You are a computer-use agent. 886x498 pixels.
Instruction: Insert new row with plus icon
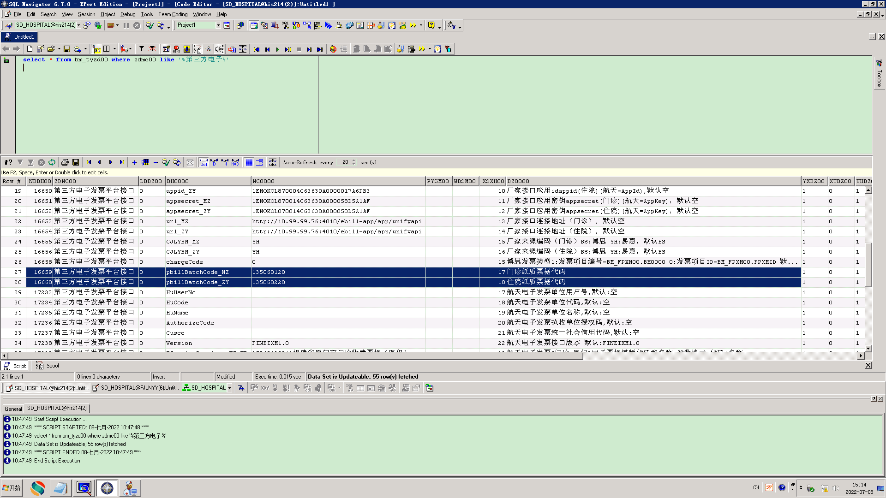(134, 162)
